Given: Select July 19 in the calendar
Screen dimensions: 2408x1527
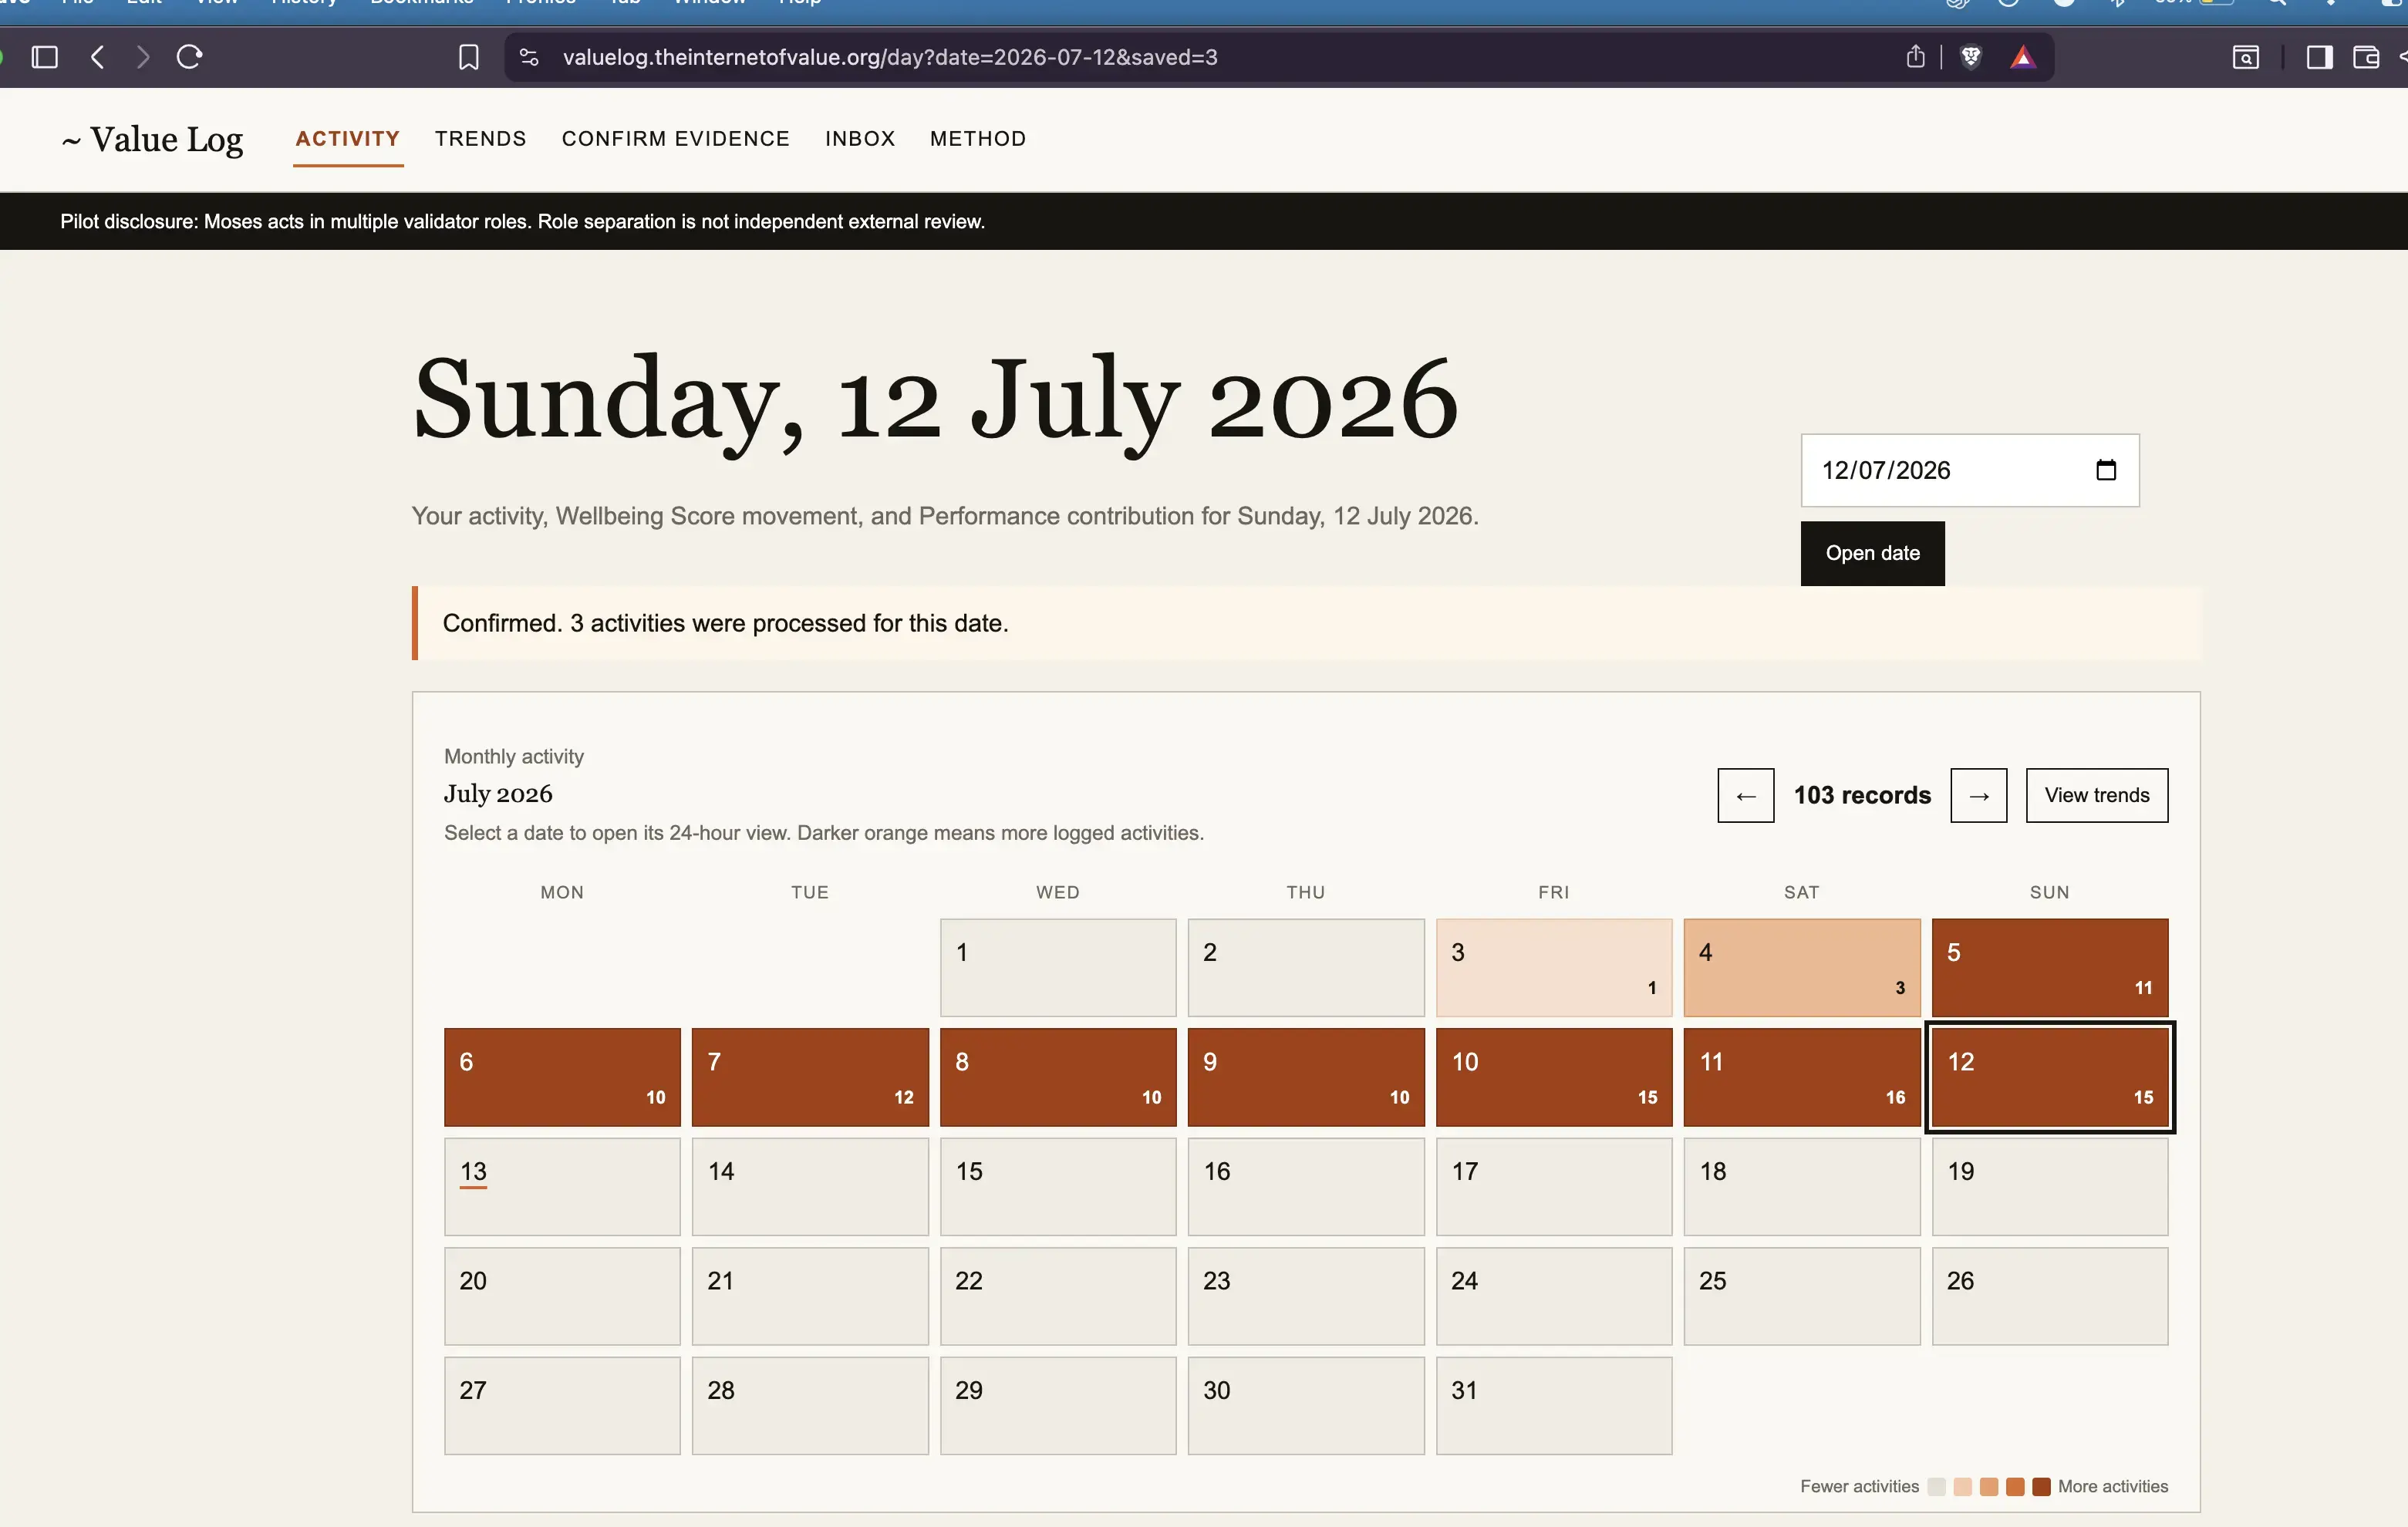Looking at the screenshot, I should [x=2050, y=1187].
